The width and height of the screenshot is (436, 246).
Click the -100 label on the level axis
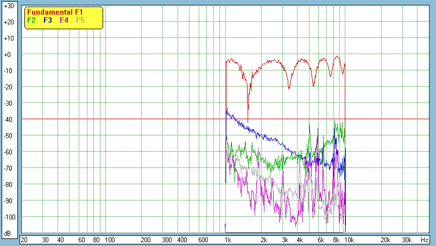pyautogui.click(x=9, y=217)
